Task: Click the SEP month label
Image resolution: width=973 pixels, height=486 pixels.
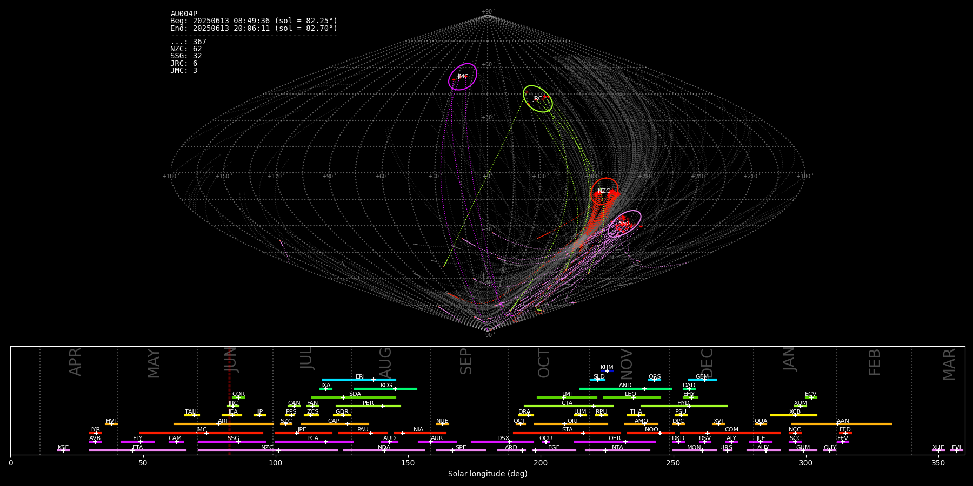Action: 466,361
